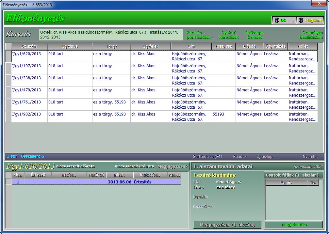Screen dimensions: 329x234
Task: Click row selector for I/gy1/479/2013
Action: pyautogui.click(x=8, y=92)
